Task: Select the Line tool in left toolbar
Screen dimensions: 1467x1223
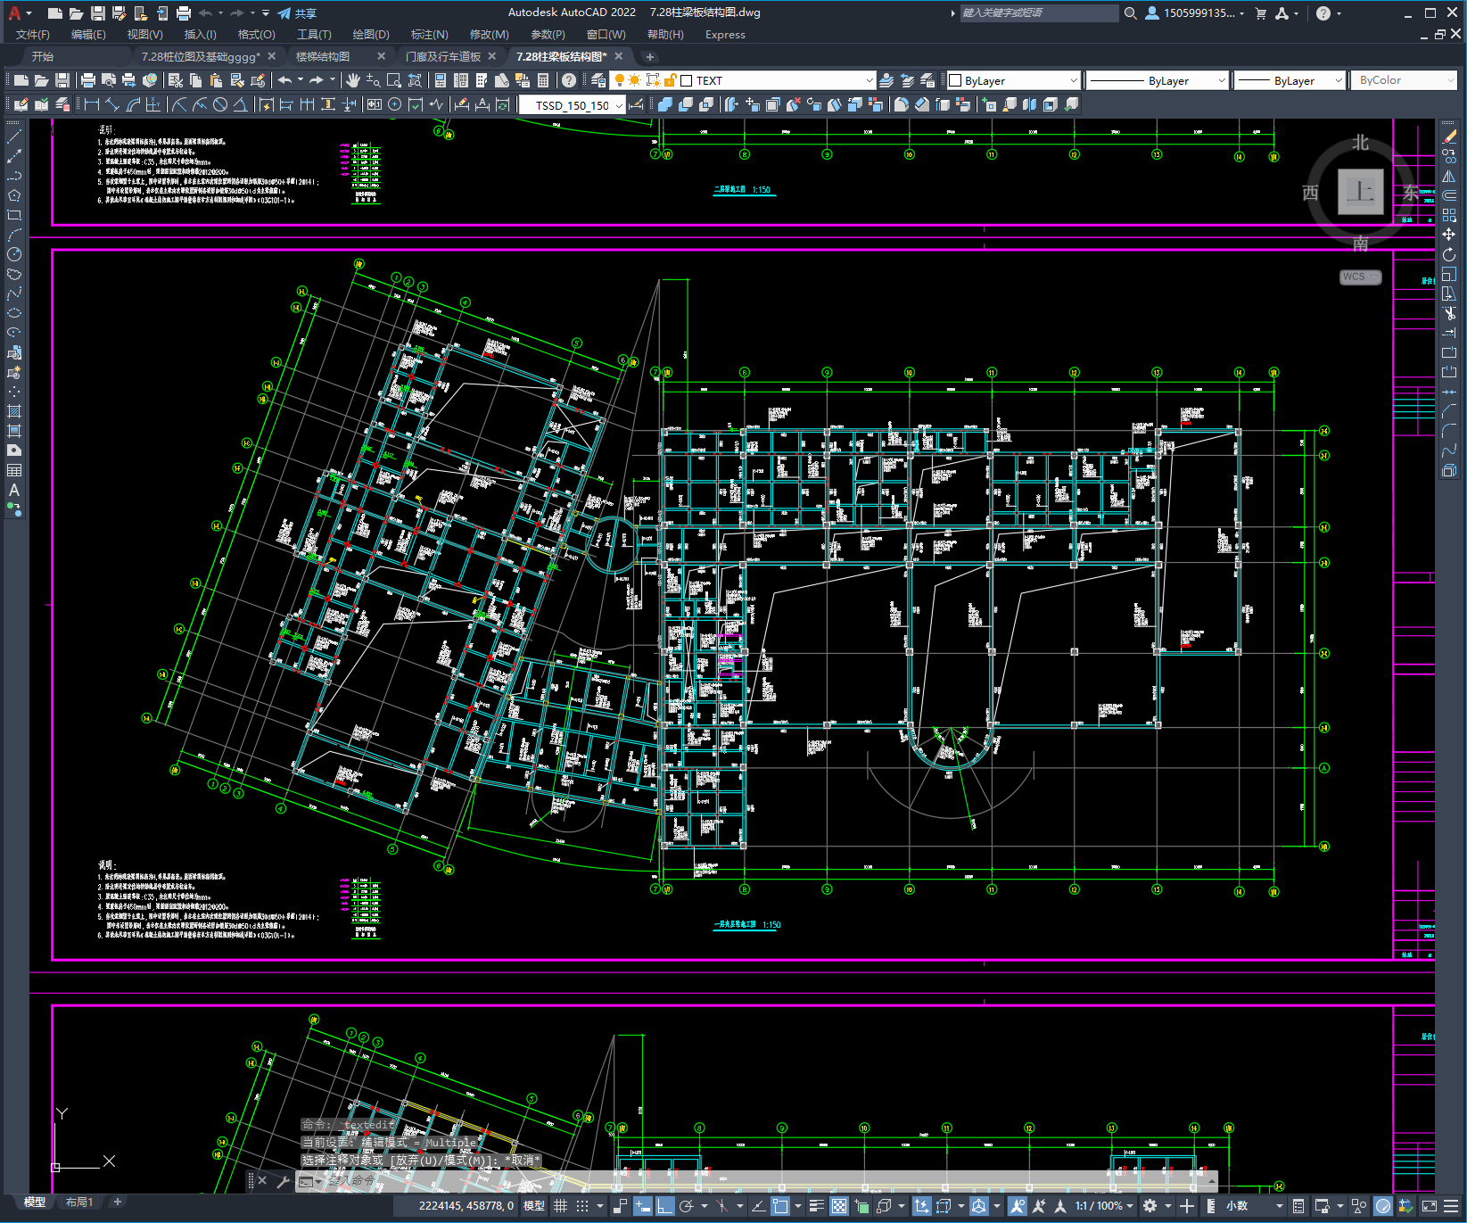Action: (14, 136)
